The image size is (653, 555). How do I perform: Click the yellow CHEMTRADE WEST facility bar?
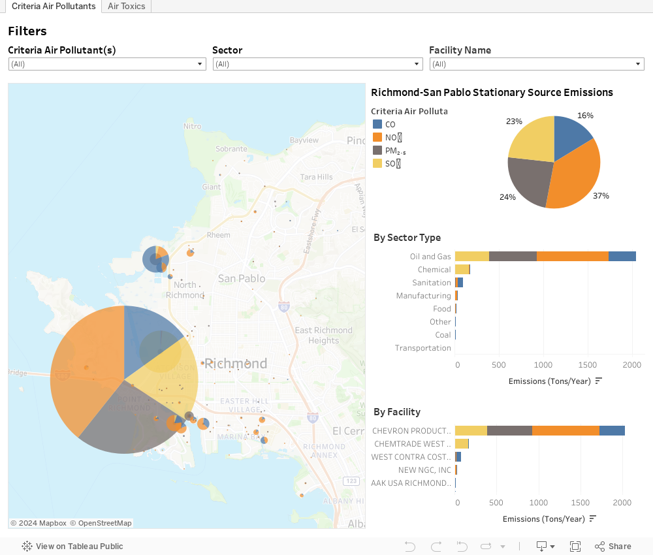(x=462, y=444)
